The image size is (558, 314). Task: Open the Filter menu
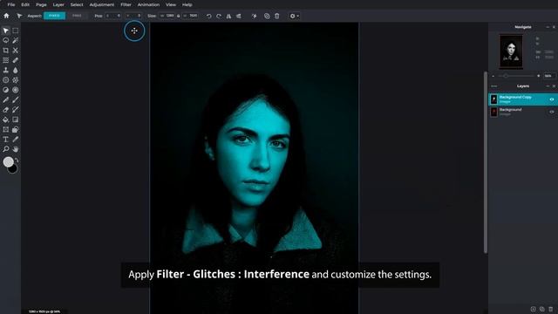(x=126, y=4)
